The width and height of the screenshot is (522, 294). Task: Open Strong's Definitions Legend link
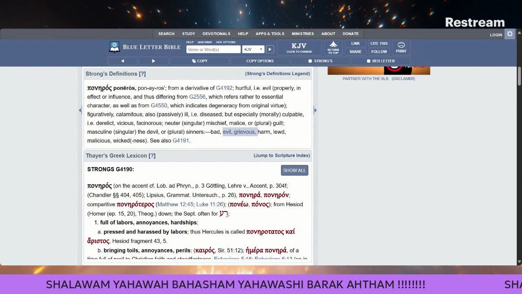pyautogui.click(x=277, y=73)
